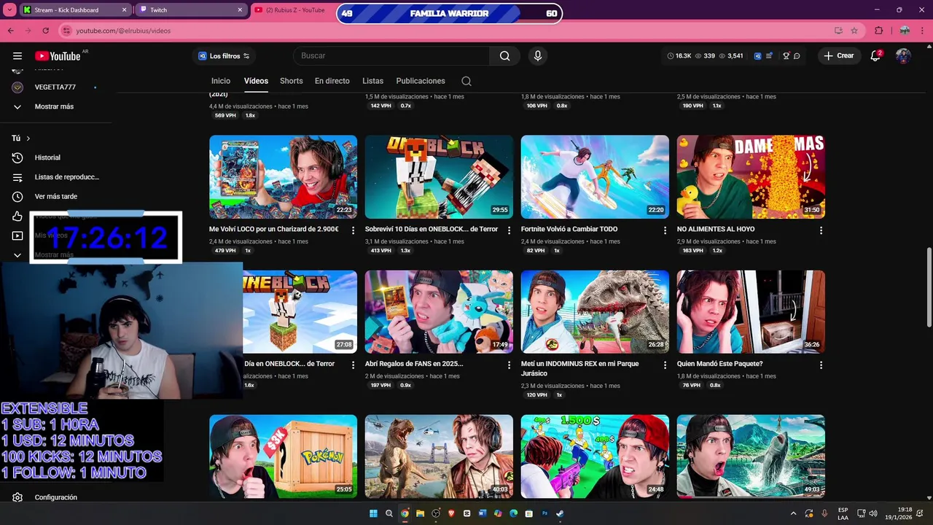
Task: Open Ver más tarde in sidebar
Action: point(56,197)
